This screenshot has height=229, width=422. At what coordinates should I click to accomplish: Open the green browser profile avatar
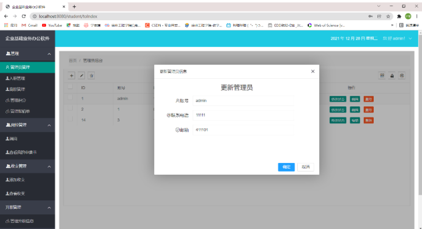[x=409, y=16]
